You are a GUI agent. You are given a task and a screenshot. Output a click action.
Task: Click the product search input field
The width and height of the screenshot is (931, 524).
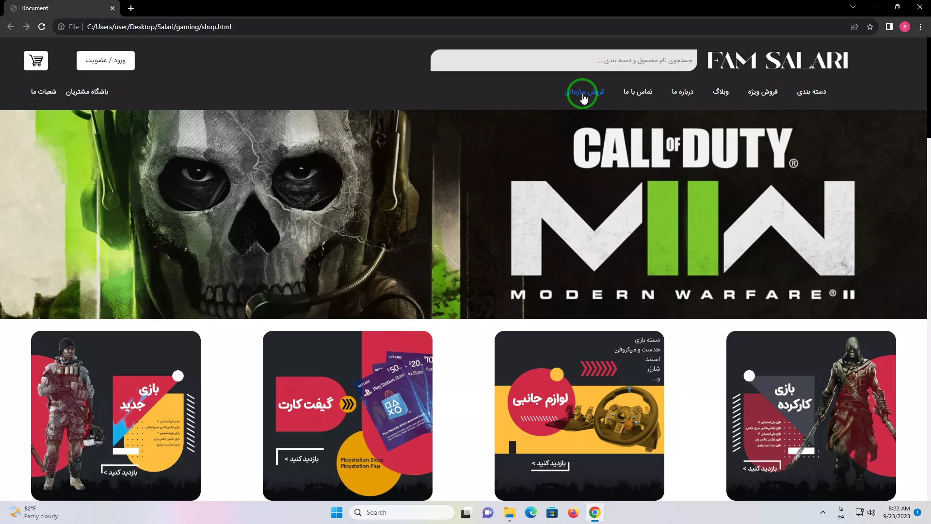pos(563,61)
